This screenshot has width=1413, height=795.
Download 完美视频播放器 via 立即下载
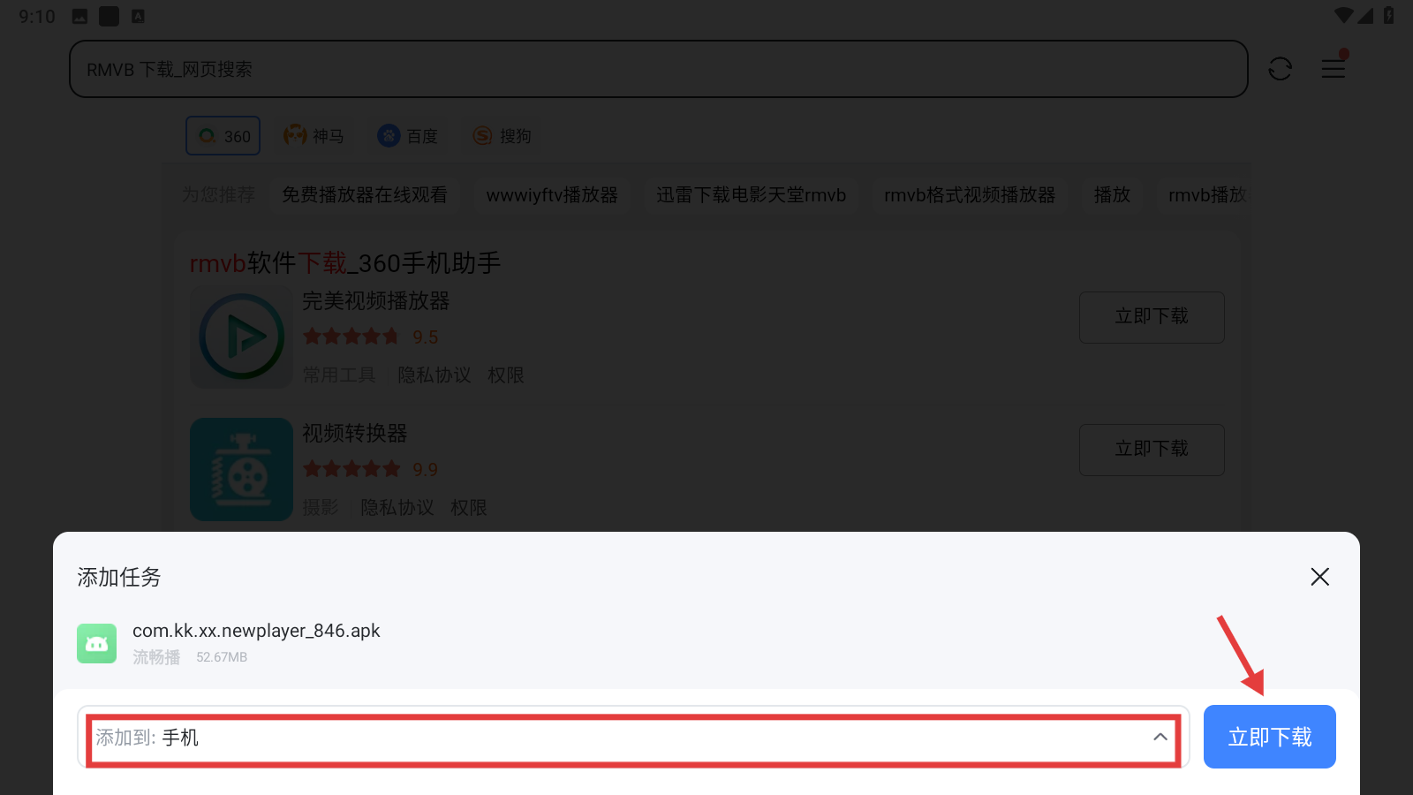point(1152,317)
